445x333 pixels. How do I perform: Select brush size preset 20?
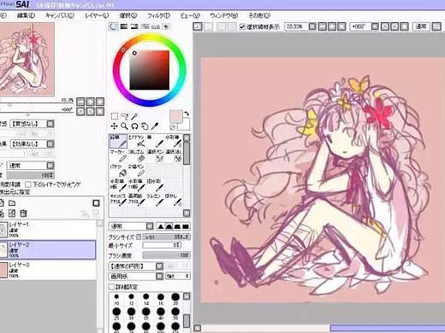point(175,300)
